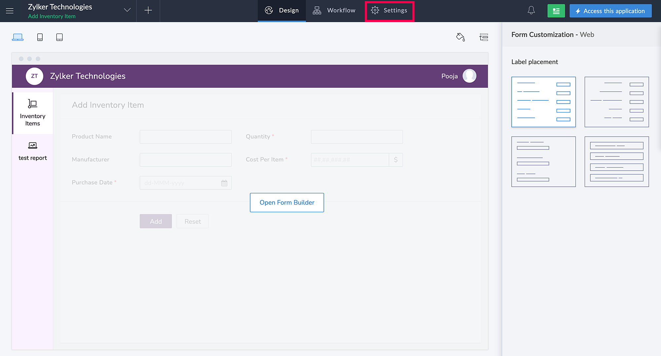Screen dimensions: 661x356
Task: Click the Reset button
Action: coord(193,221)
